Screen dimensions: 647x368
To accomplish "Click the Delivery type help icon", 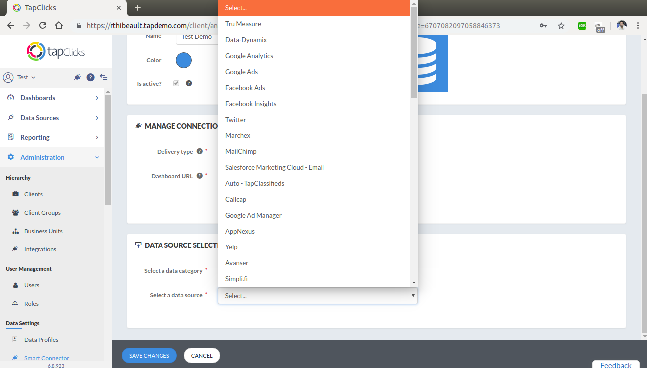I will [x=200, y=151].
